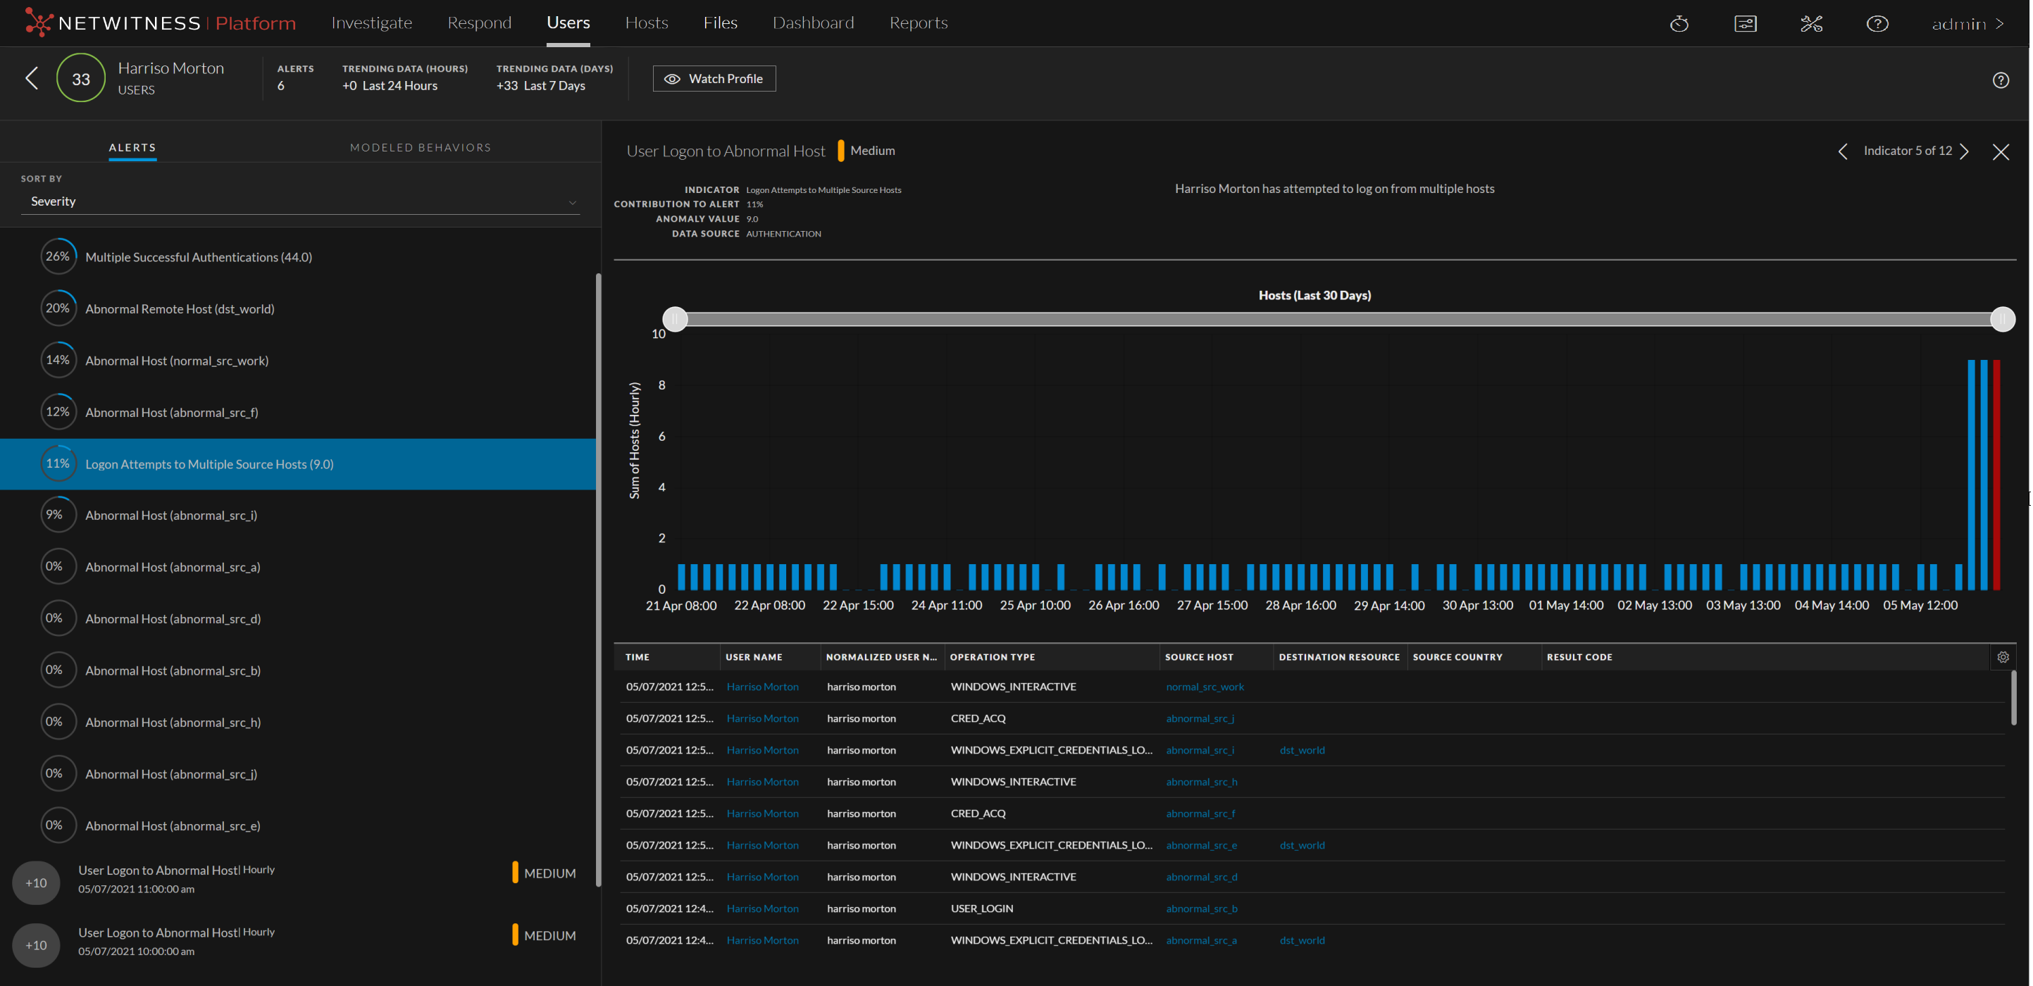Select Abnormal Remote Host (dst_world) indicator
This screenshot has height=986, width=2033.
(x=179, y=308)
